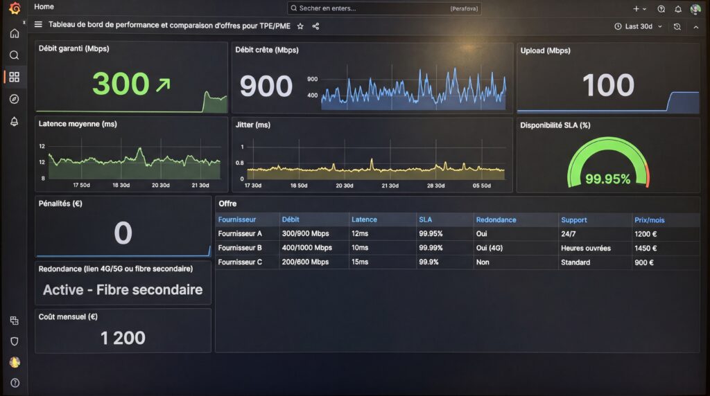
Task: Sort table by Support column
Action: pyautogui.click(x=573, y=220)
